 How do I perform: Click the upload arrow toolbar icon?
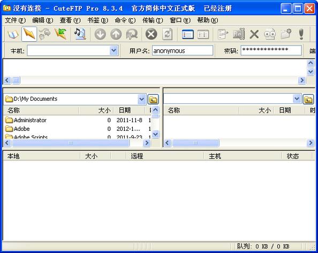click(x=116, y=34)
